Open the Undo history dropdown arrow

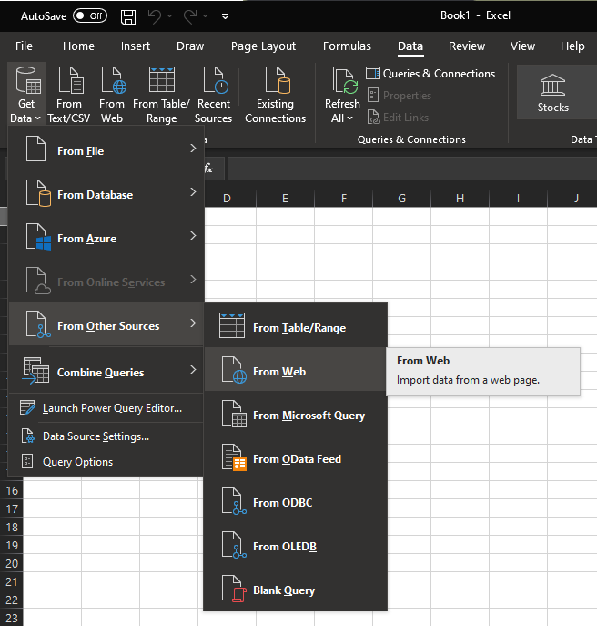click(x=170, y=16)
